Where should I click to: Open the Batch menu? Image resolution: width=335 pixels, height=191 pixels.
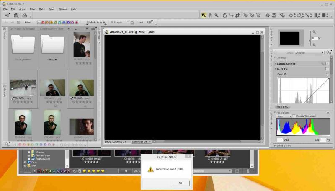pos(42,9)
